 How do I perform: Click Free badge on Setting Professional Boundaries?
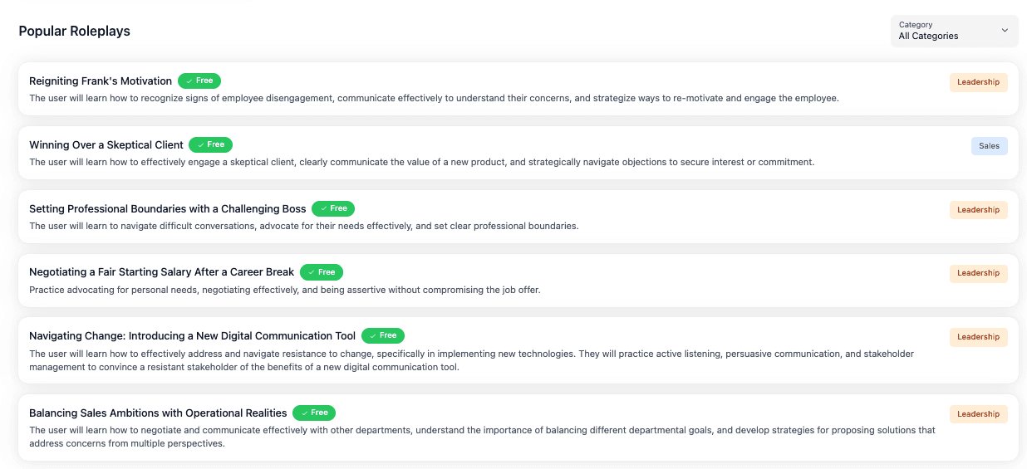333,208
